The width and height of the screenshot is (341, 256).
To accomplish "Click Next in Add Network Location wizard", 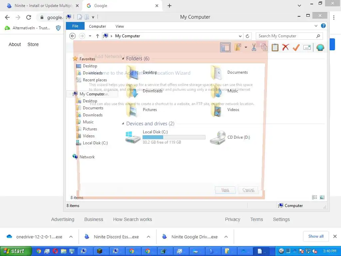I will 225,190.
